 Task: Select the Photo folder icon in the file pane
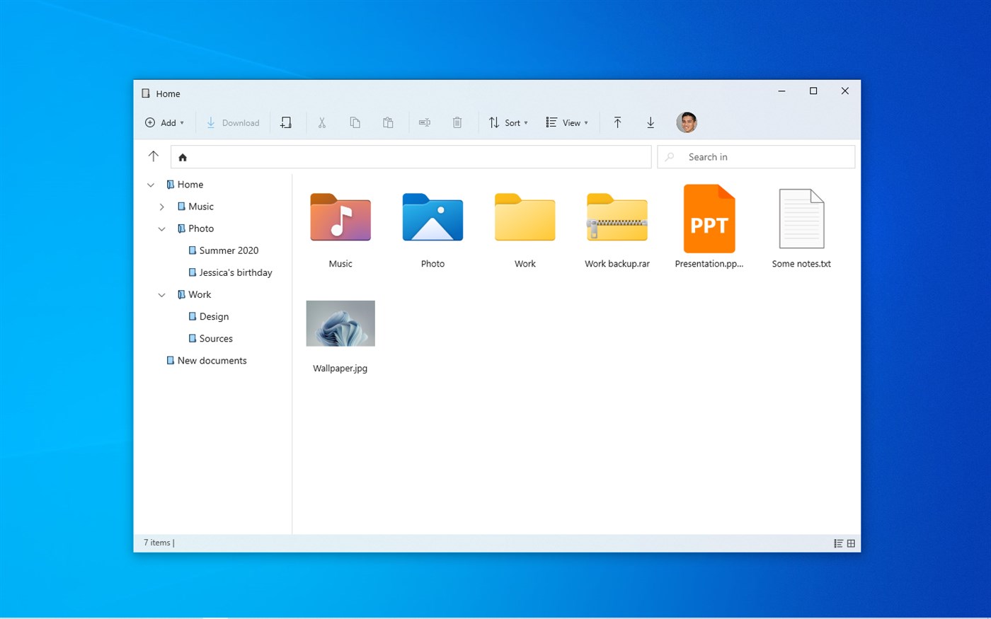[433, 217]
